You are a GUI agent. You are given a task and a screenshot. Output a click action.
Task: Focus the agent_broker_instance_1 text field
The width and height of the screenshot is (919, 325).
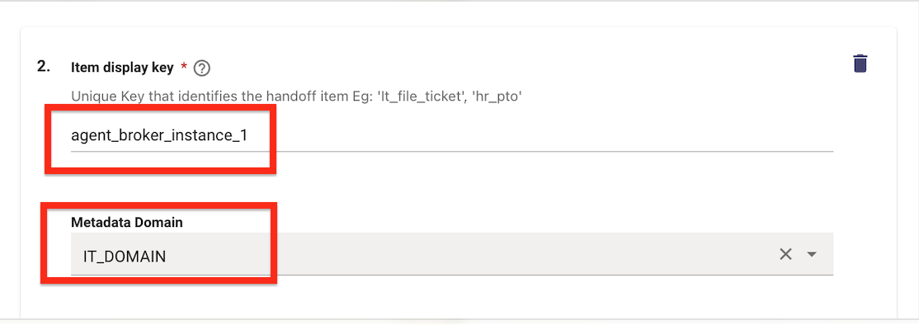452,136
